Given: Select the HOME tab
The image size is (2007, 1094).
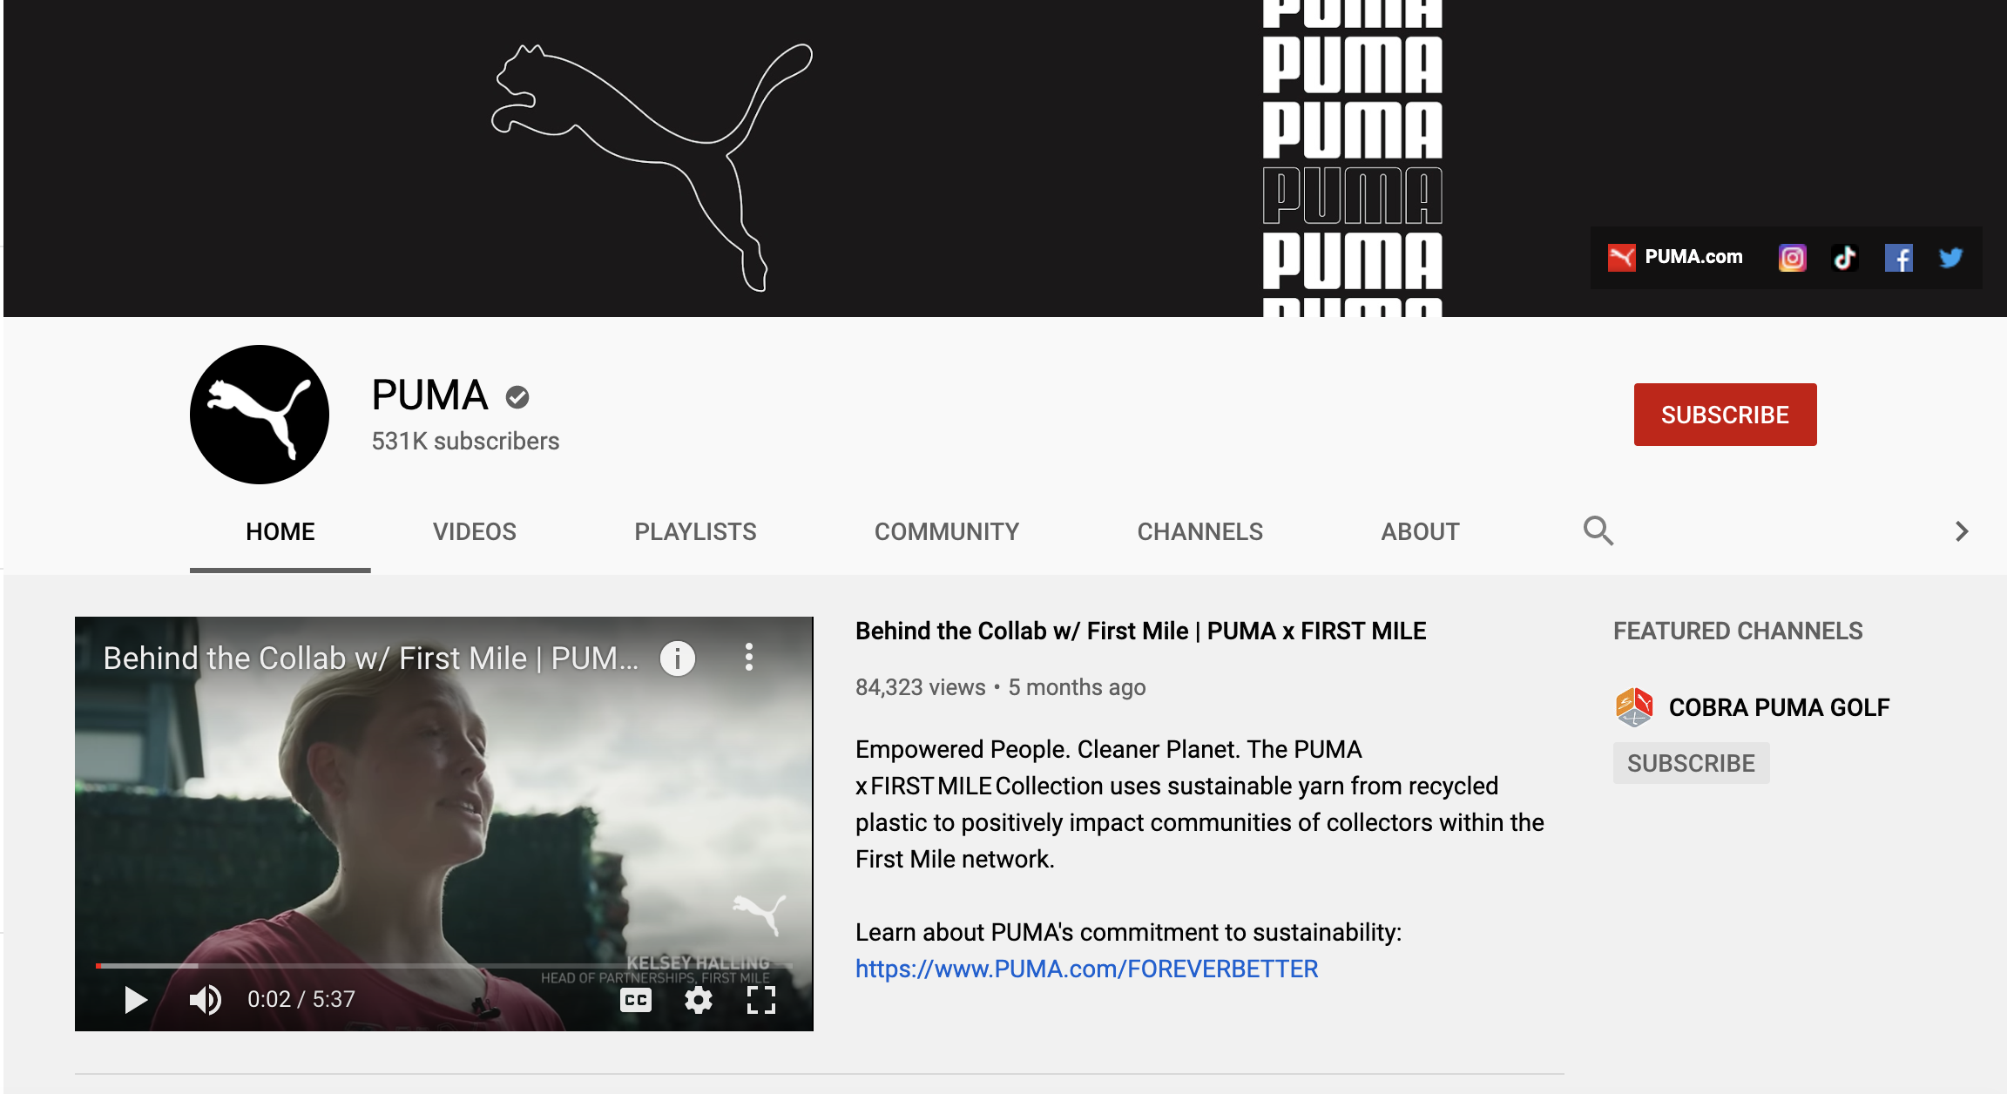Looking at the screenshot, I should click(x=280, y=532).
